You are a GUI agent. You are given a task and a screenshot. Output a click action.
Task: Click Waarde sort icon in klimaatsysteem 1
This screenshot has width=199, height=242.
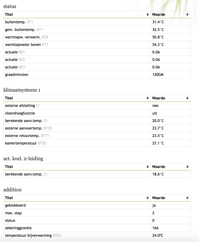pyautogui.click(x=187, y=98)
